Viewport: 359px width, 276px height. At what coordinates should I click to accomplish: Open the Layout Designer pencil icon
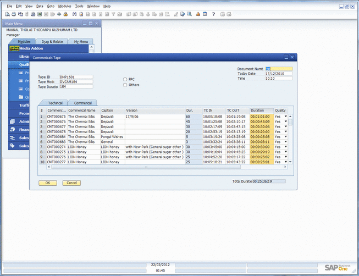176,14
